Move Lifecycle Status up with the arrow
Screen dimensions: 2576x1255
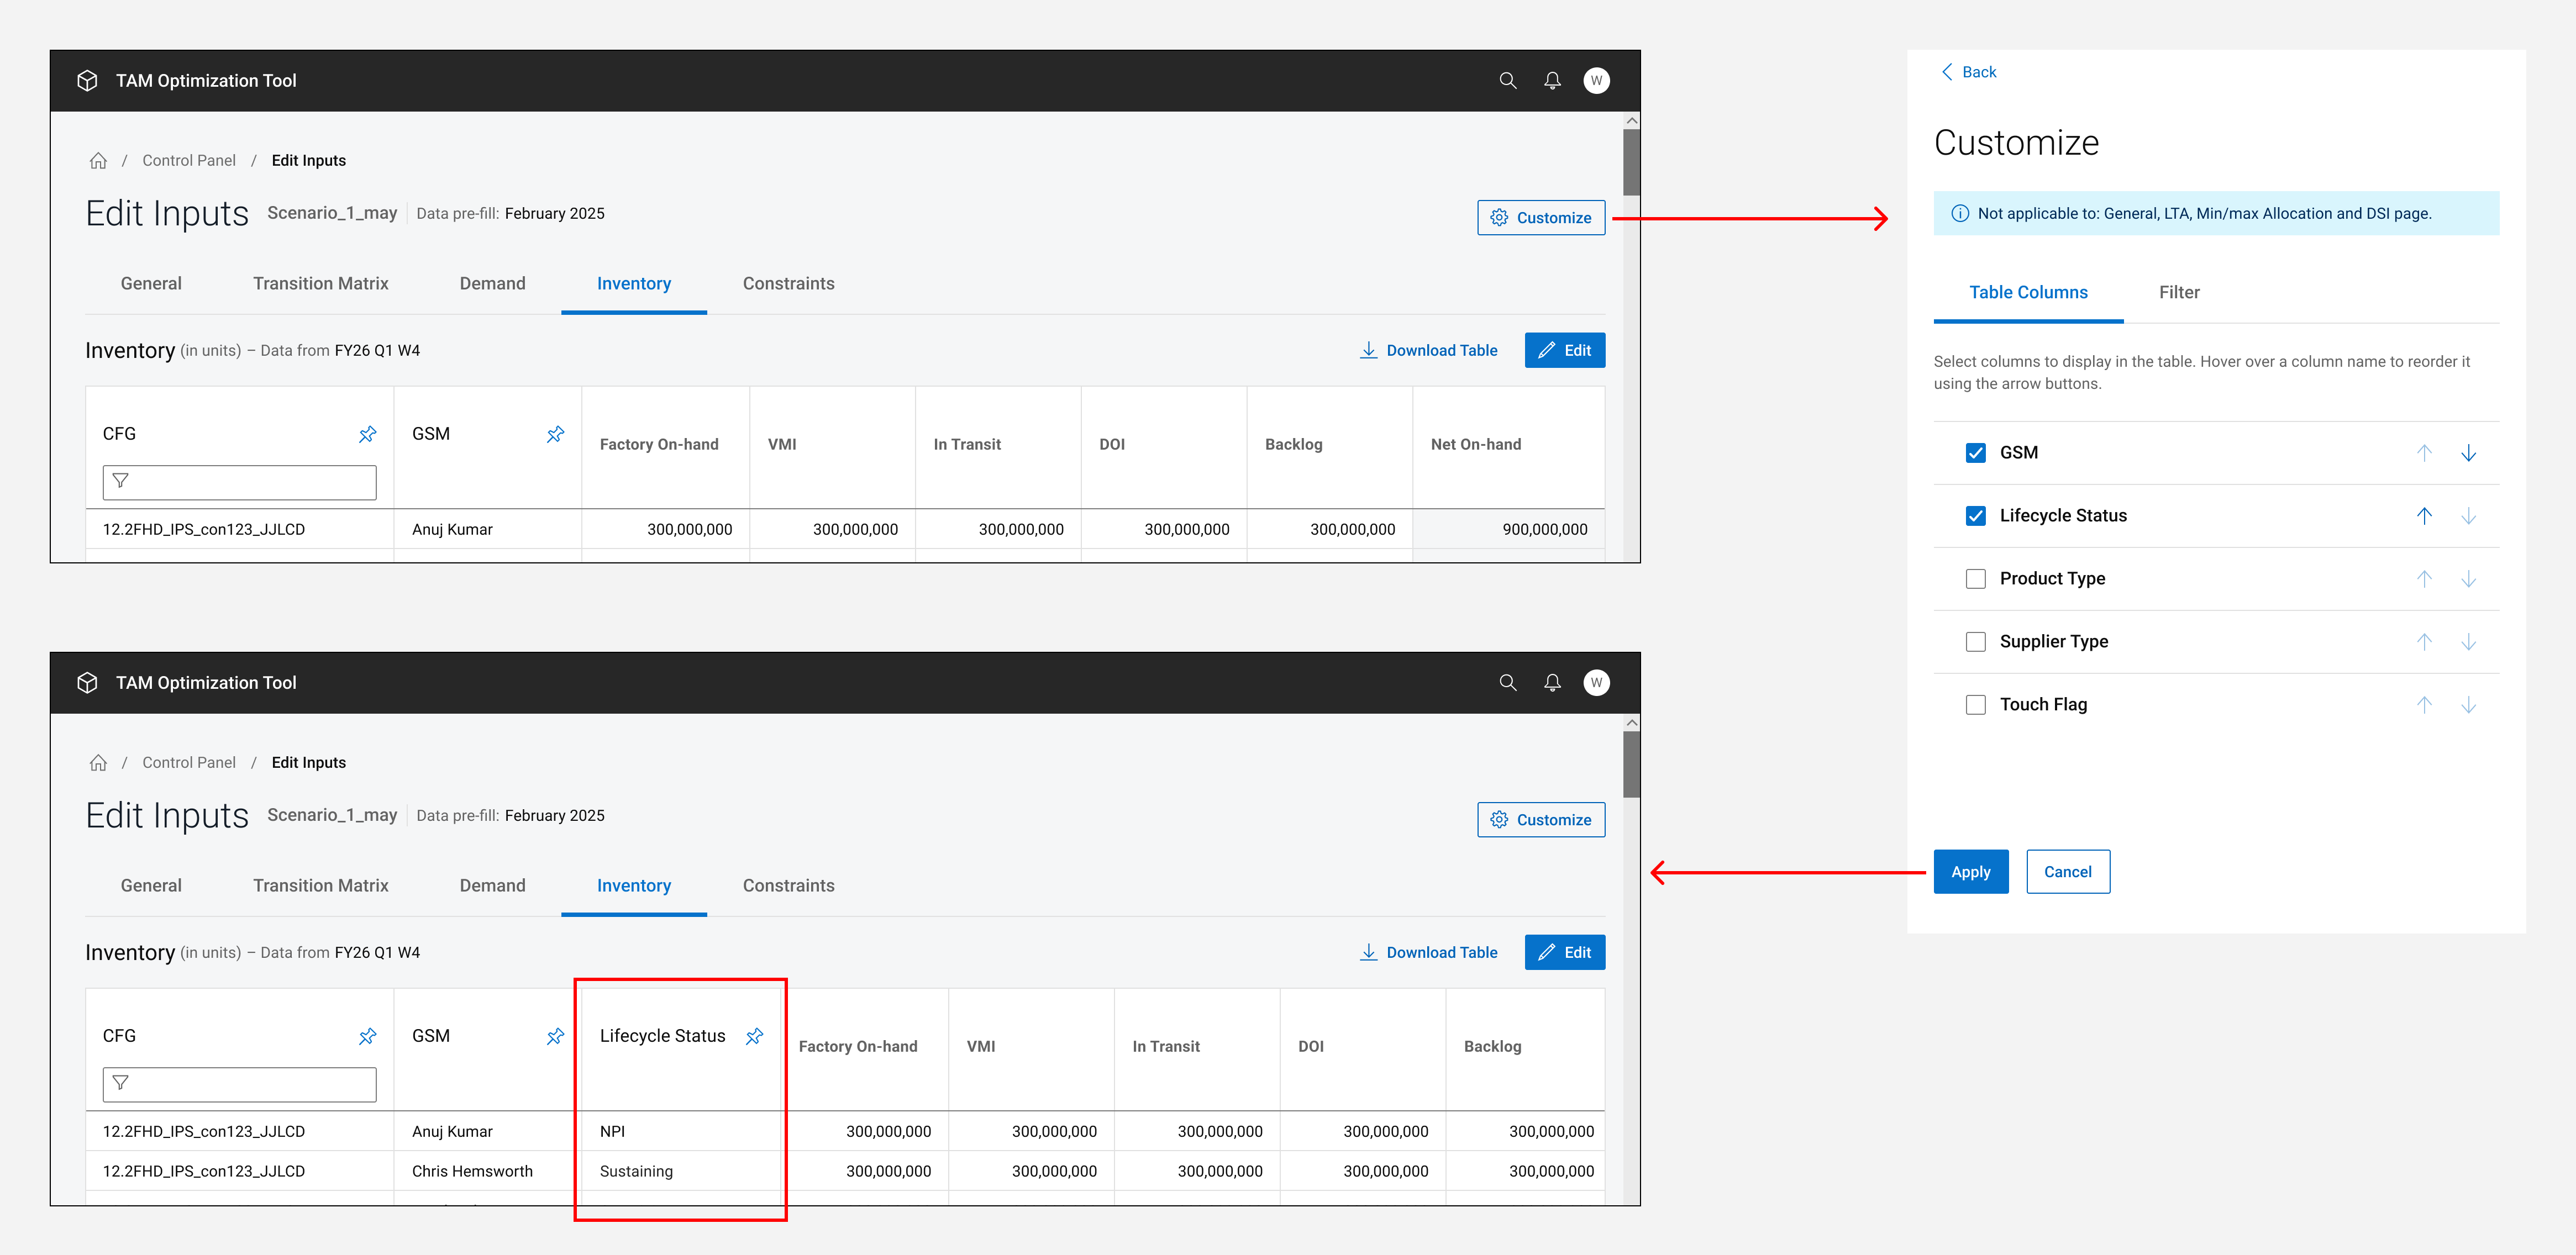(x=2424, y=516)
